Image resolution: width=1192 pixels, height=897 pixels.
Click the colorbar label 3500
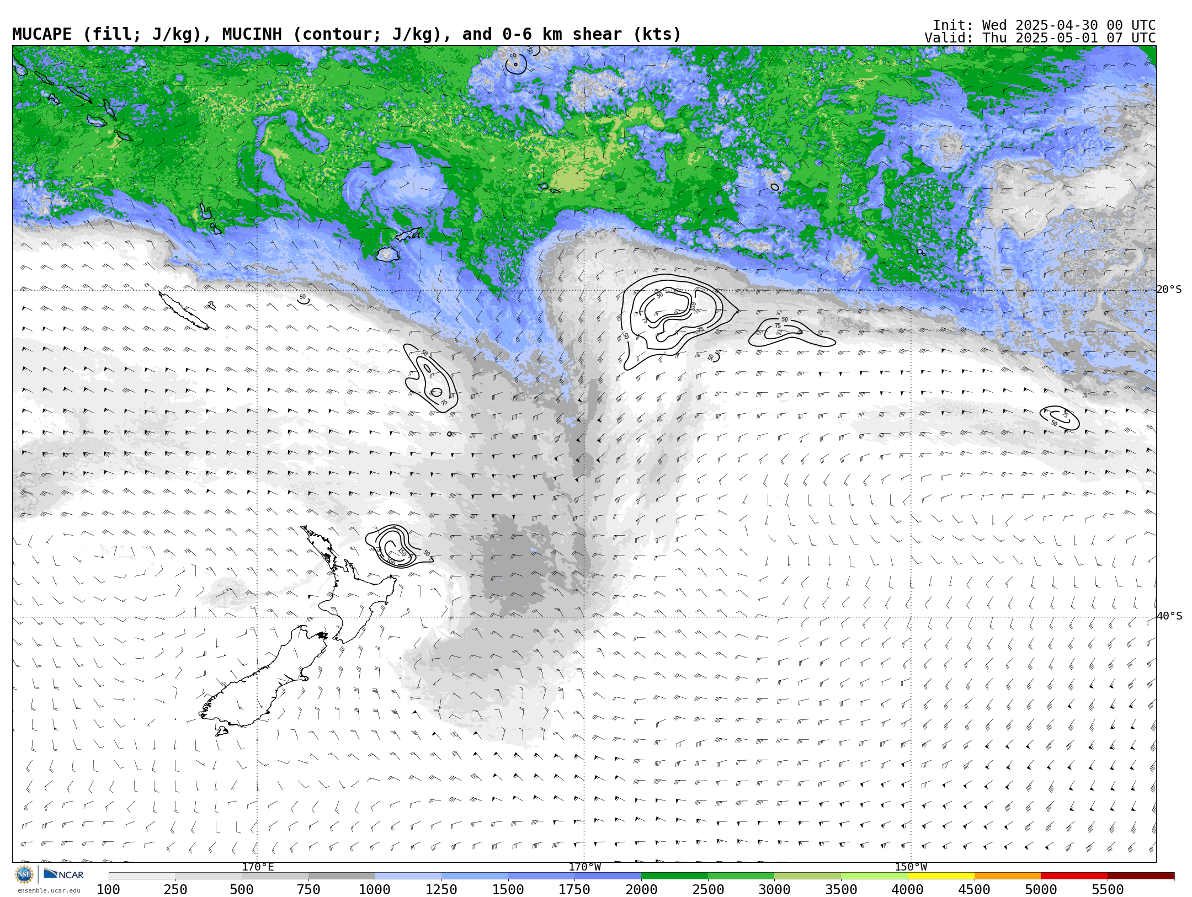point(842,890)
